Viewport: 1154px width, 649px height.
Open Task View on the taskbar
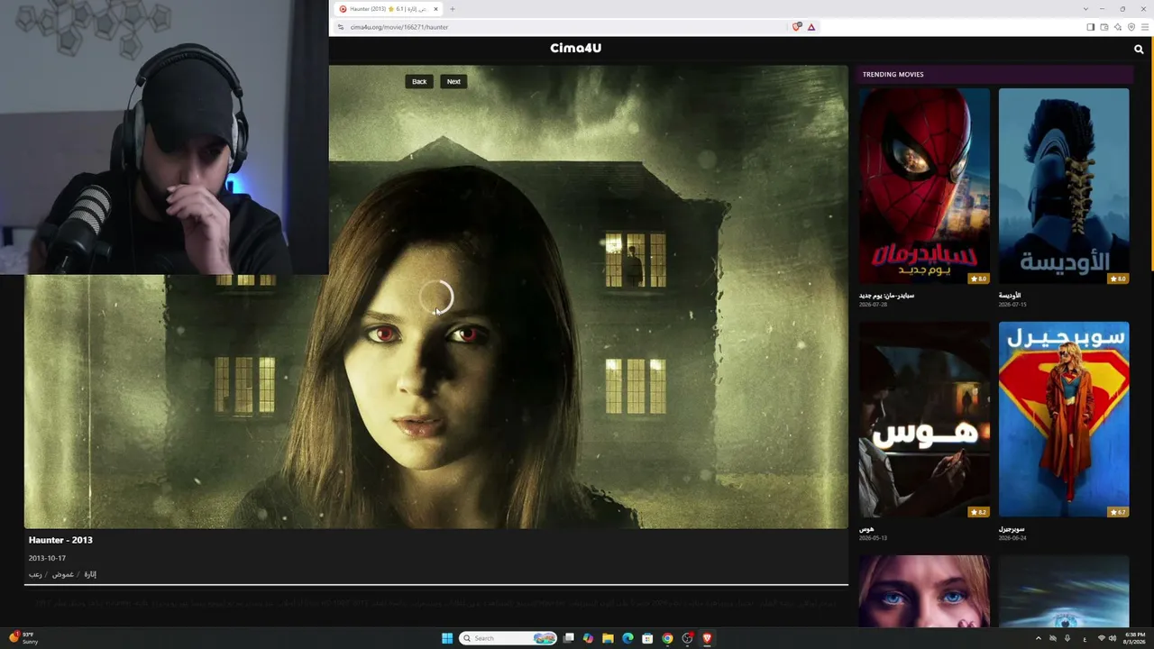pyautogui.click(x=569, y=638)
